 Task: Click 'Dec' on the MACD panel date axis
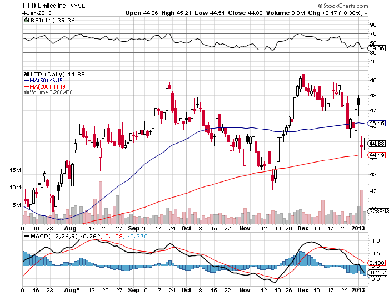tap(303, 290)
